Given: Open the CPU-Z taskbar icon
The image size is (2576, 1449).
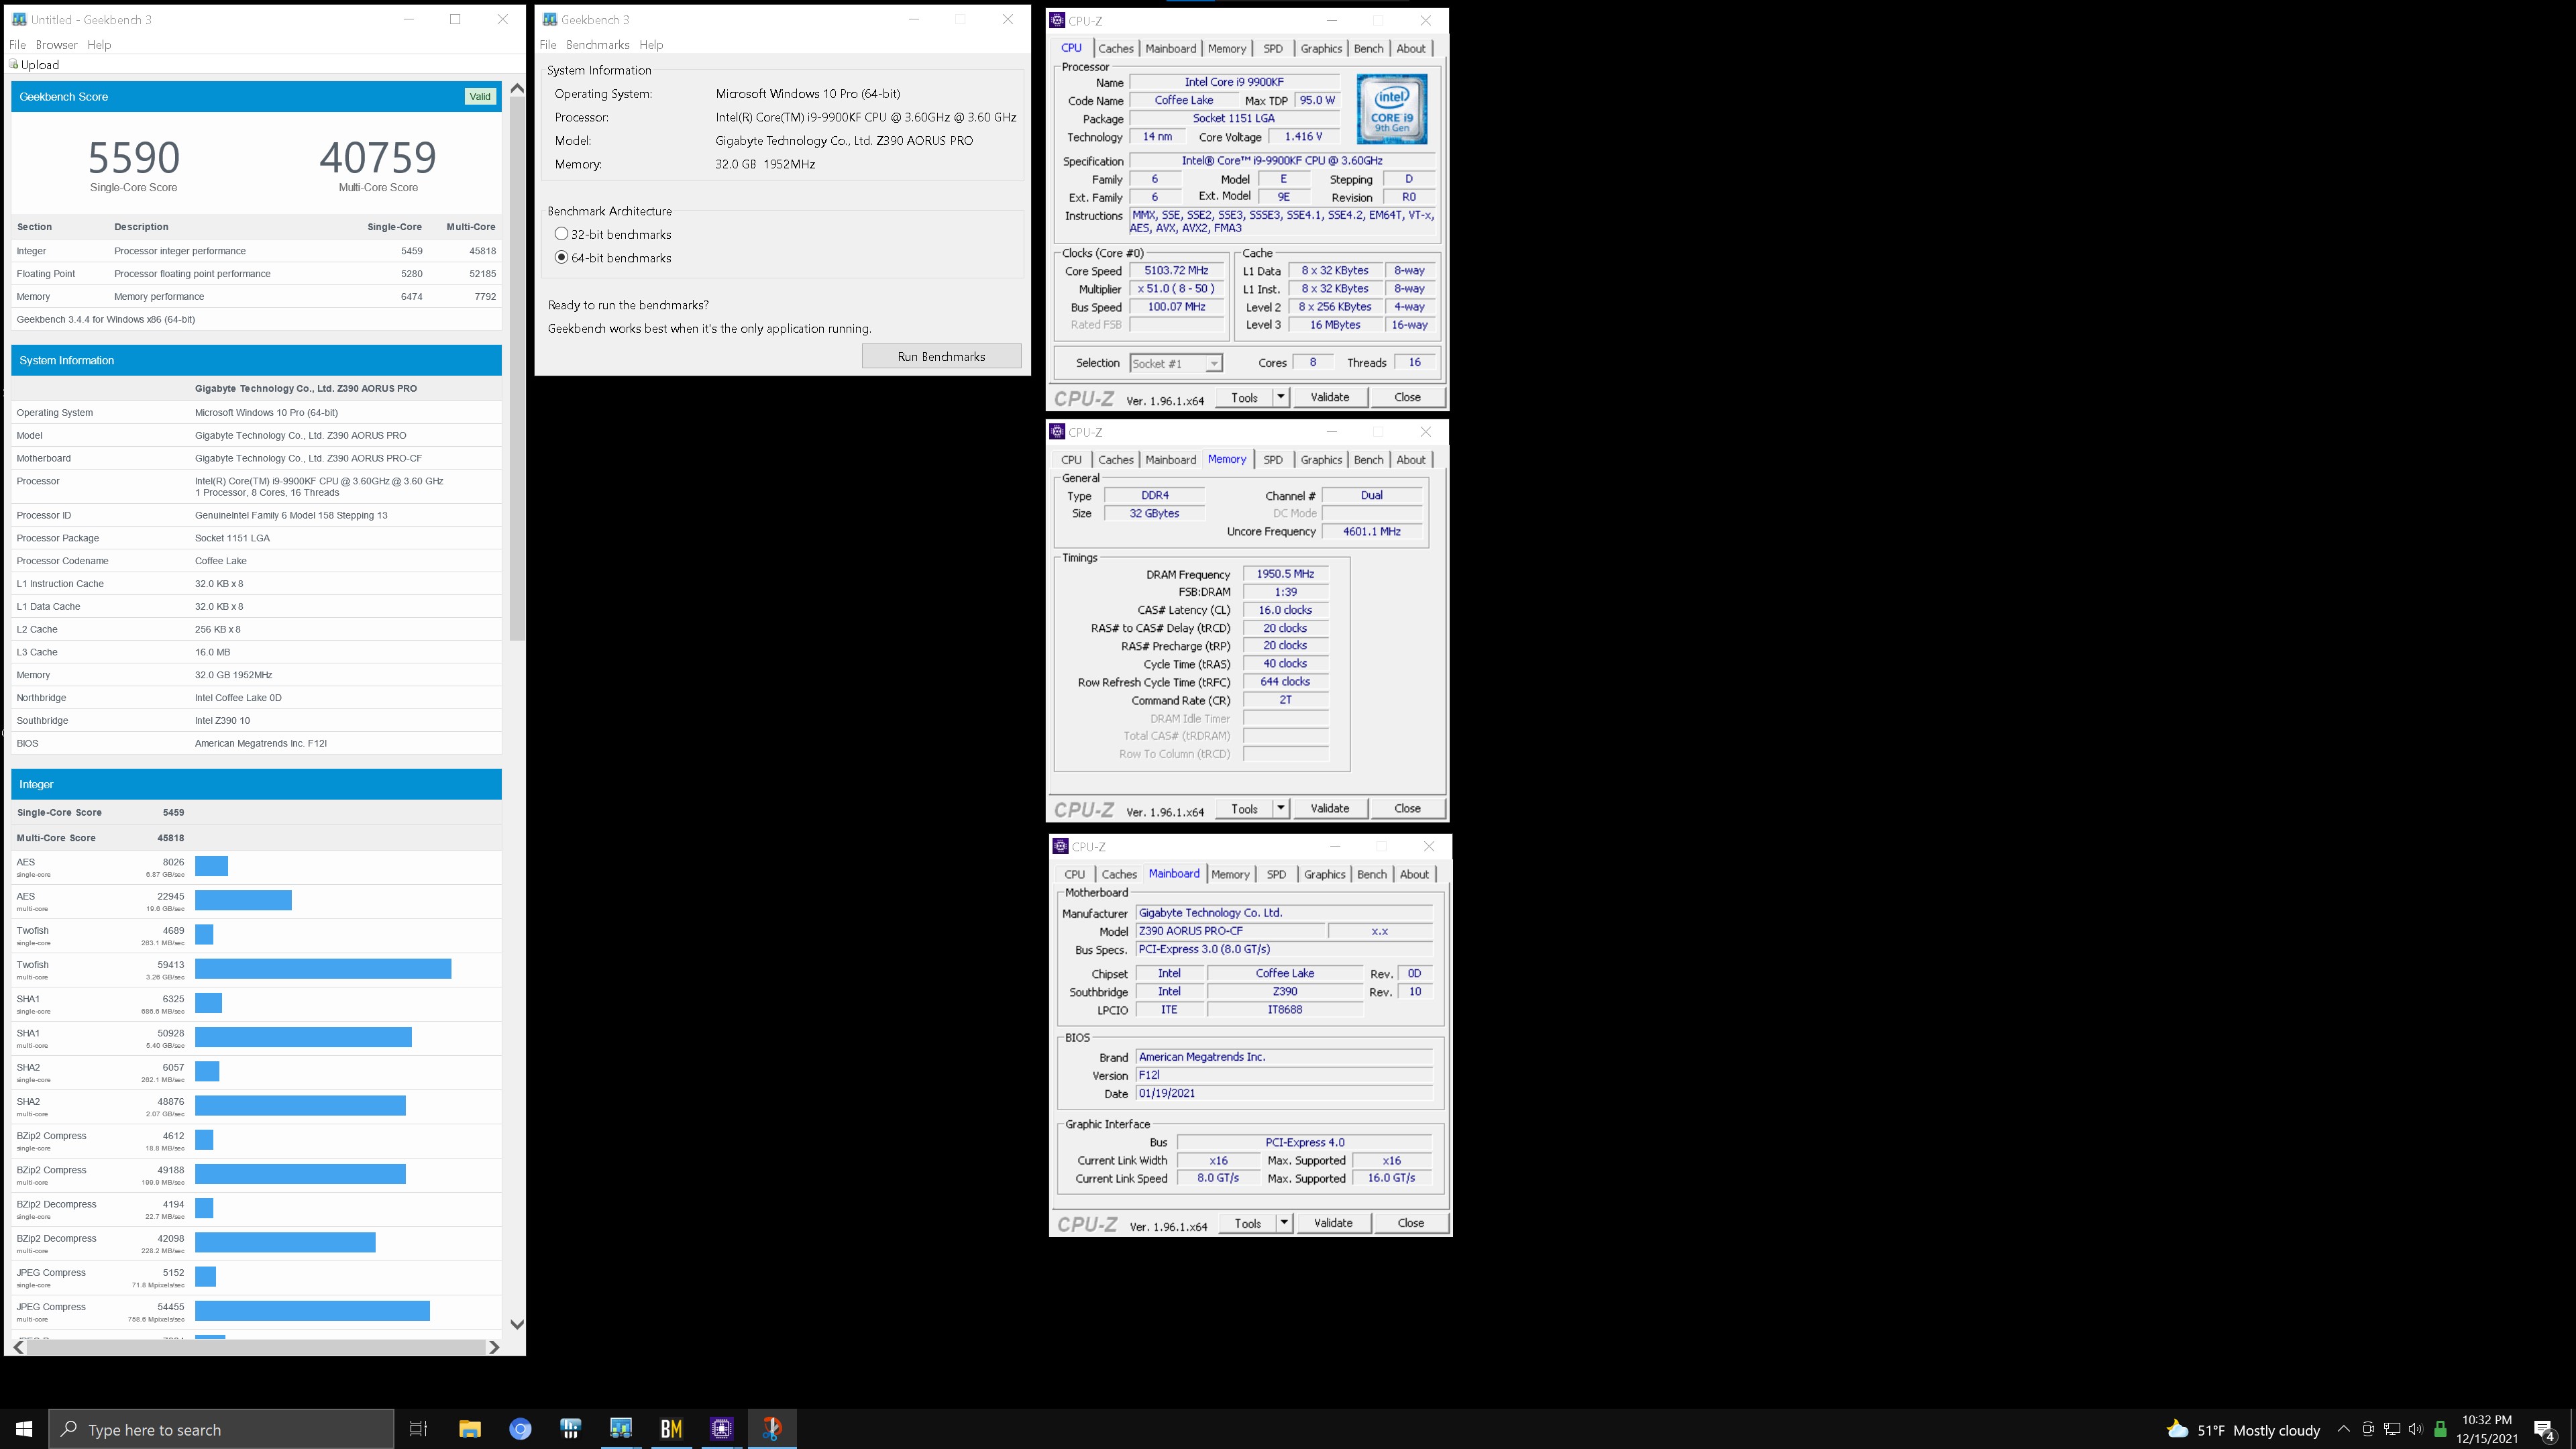Looking at the screenshot, I should (722, 1429).
